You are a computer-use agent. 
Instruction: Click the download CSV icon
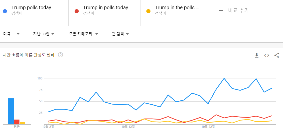click(x=257, y=55)
